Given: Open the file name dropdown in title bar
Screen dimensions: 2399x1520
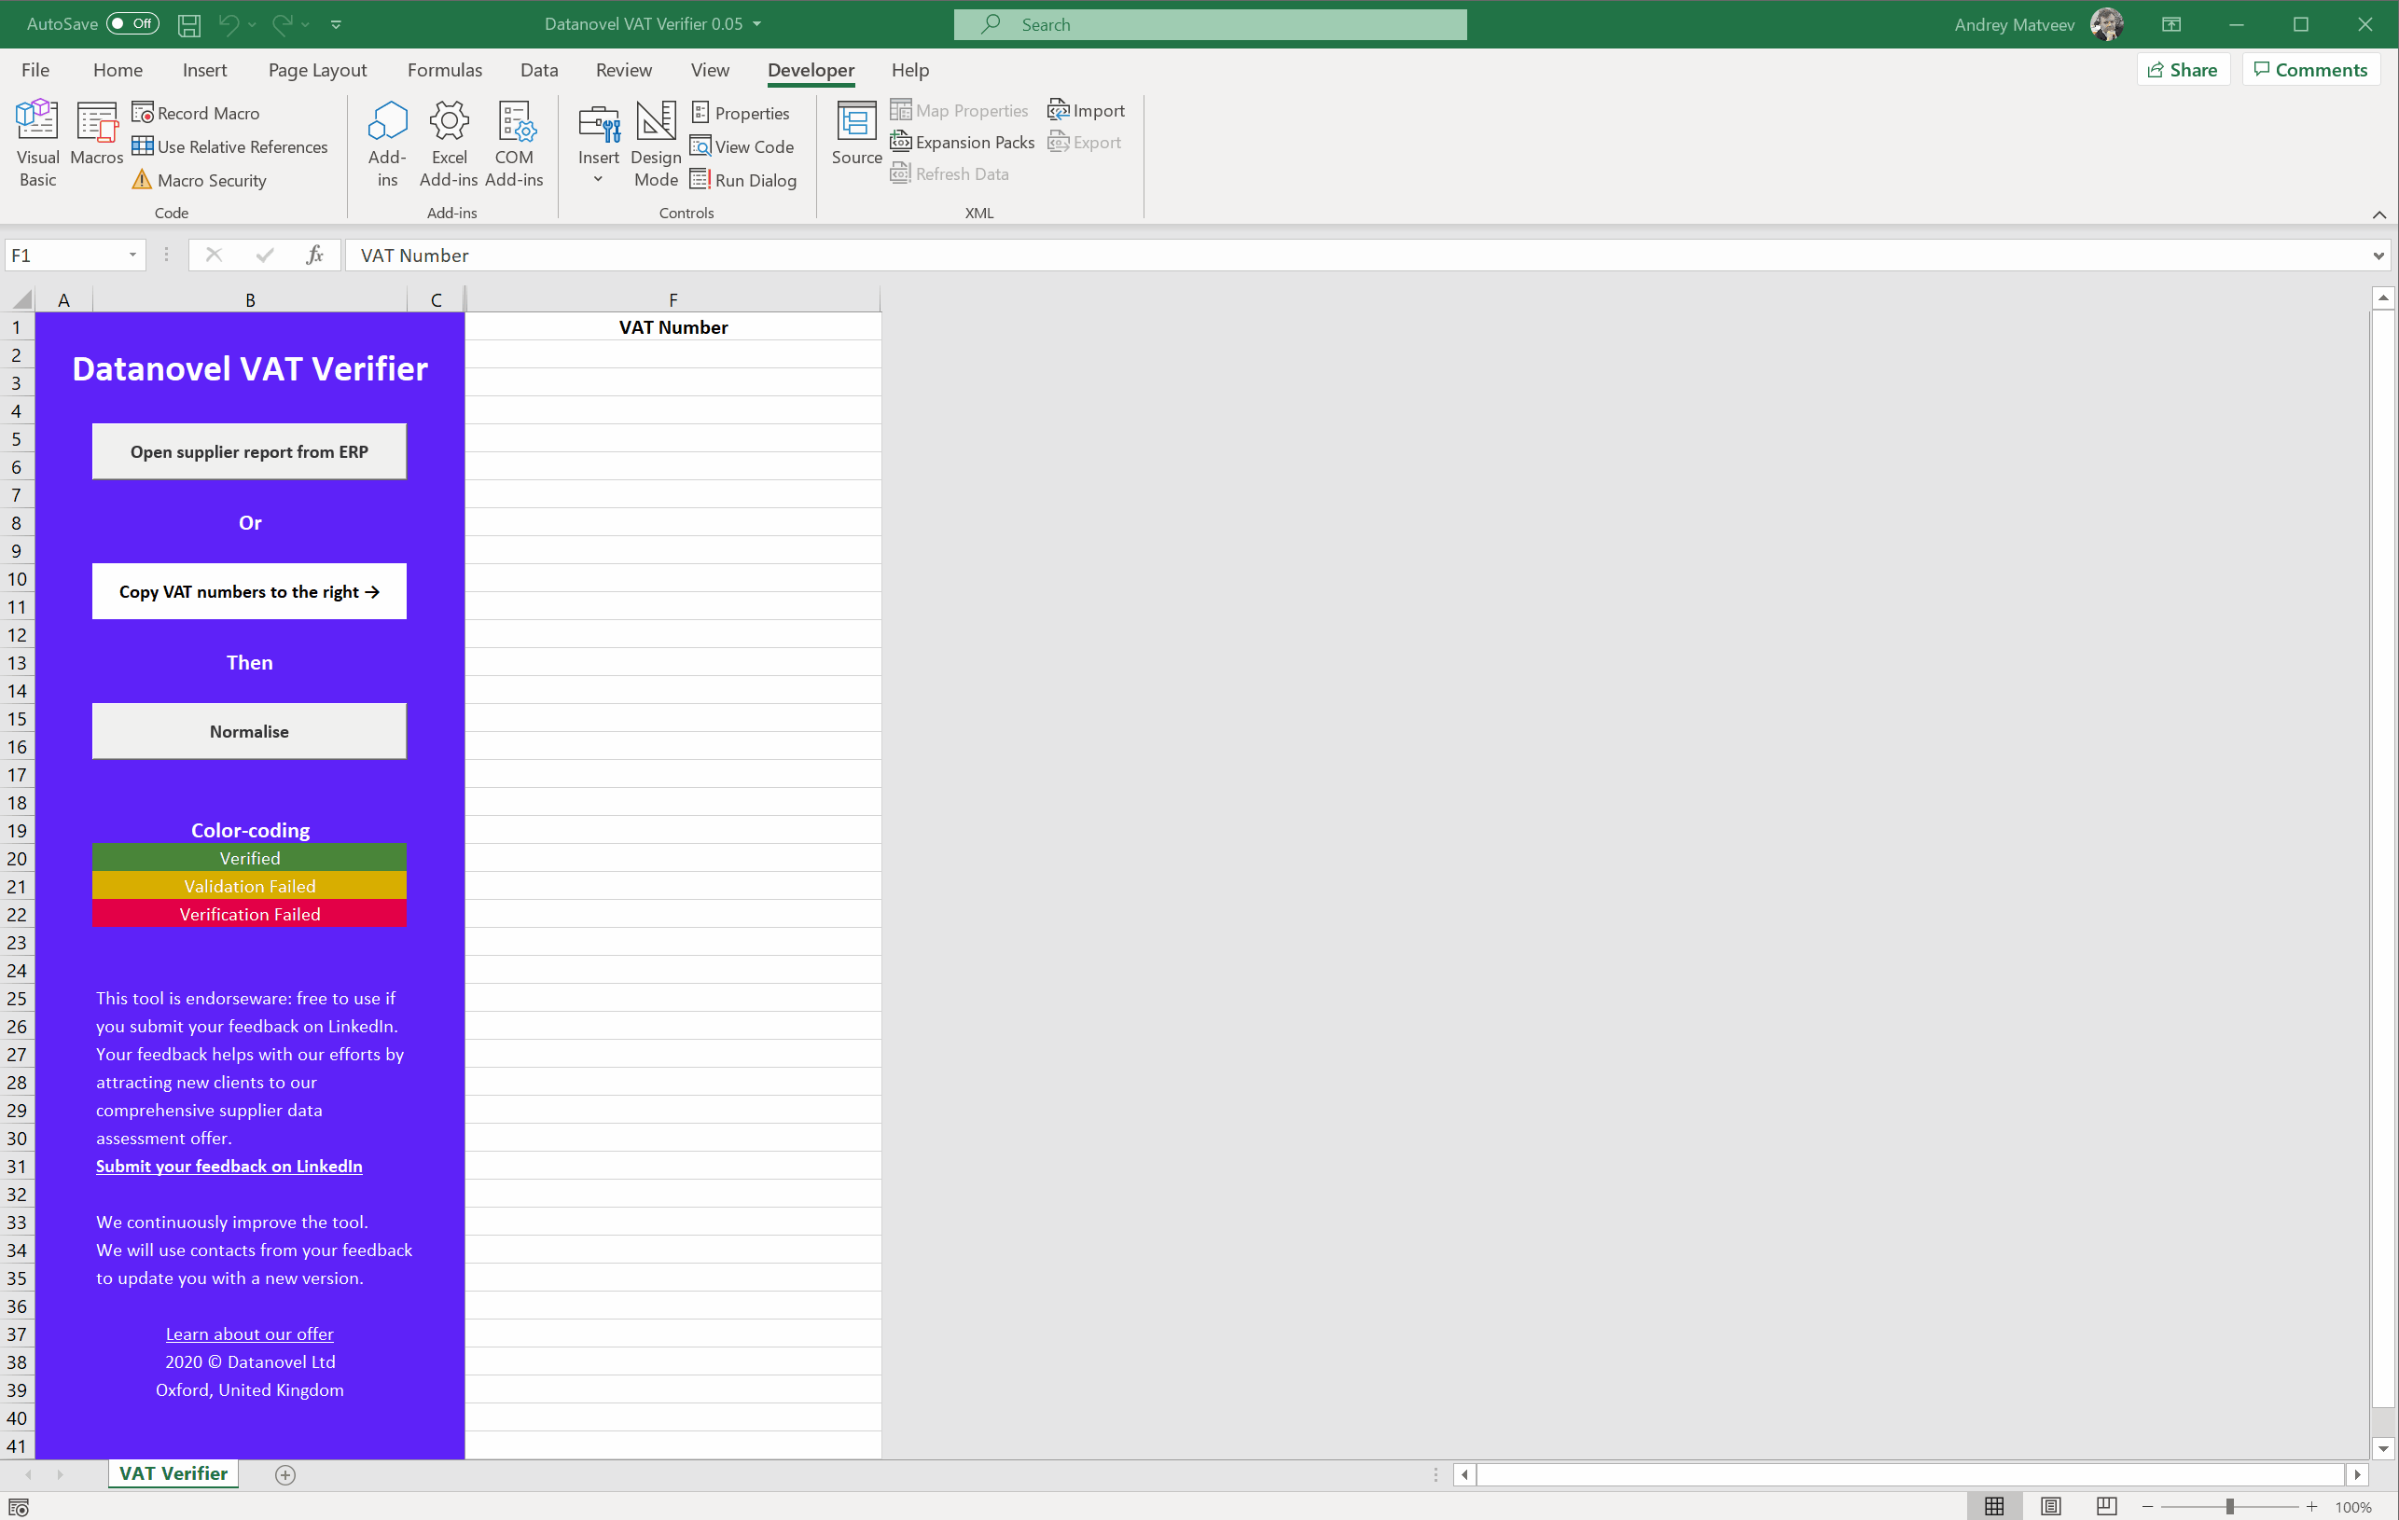Looking at the screenshot, I should tap(757, 24).
